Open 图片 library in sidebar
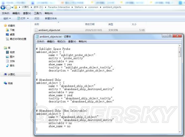 click(10, 57)
